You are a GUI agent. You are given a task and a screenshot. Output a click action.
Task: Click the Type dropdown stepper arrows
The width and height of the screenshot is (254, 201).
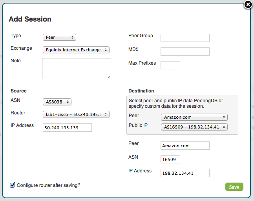72,37
